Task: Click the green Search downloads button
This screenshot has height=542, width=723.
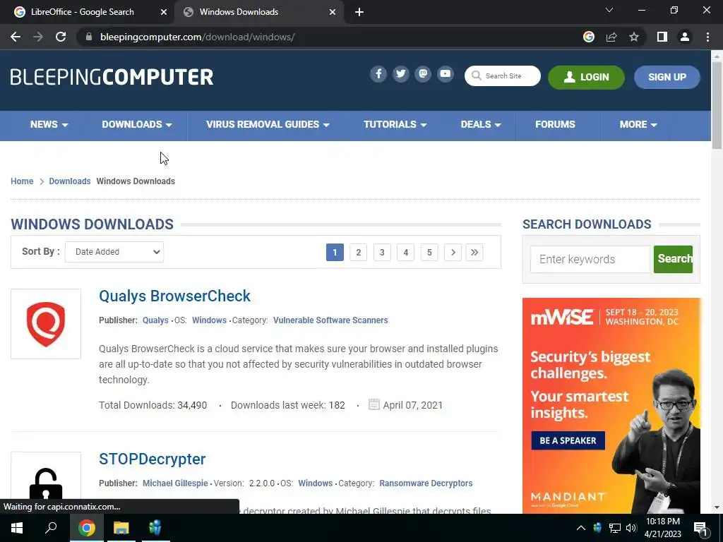Action: 673,259
